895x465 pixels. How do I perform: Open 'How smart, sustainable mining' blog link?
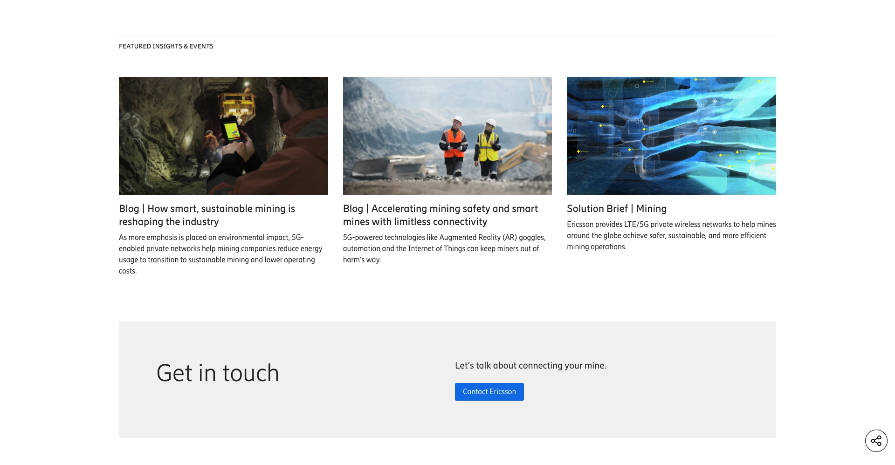[207, 215]
